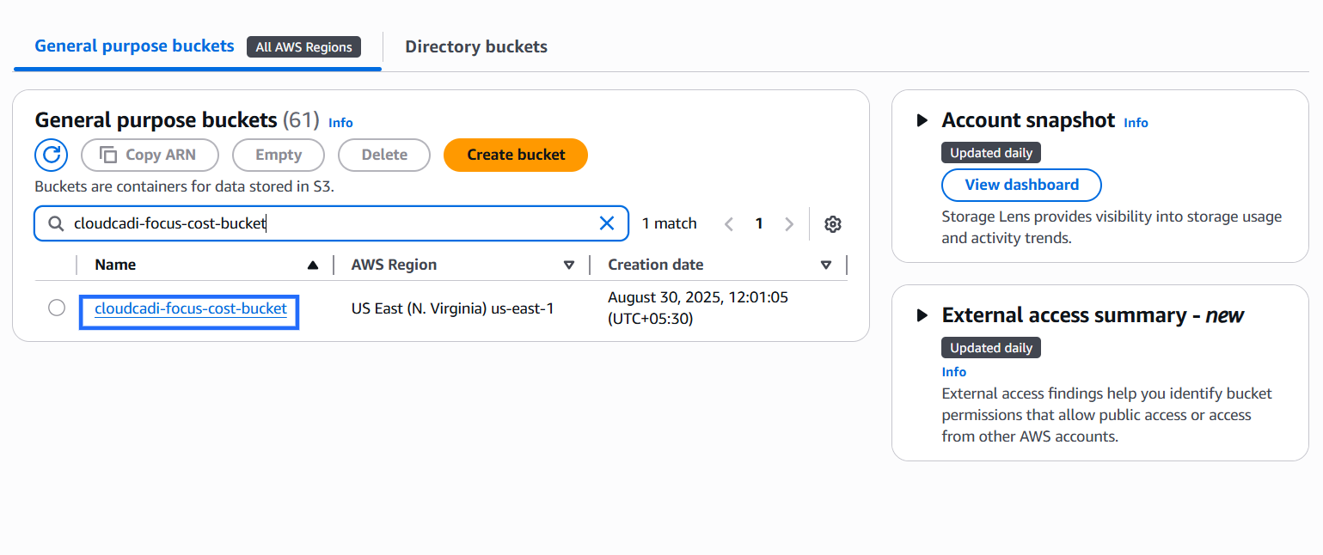Viewport: 1323px width, 555px height.
Task: Click the Copy ARN button
Action: 150,155
